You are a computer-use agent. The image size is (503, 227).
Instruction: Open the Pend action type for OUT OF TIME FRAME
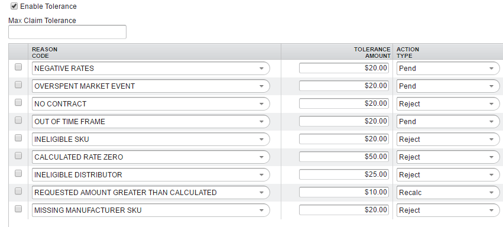pyautogui.click(x=448, y=122)
